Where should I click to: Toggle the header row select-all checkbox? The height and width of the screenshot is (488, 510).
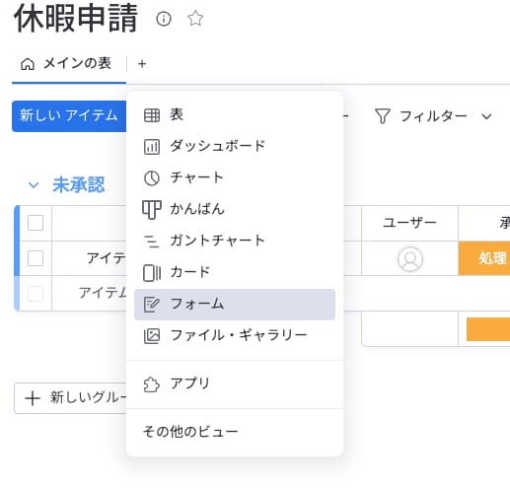coord(36,223)
